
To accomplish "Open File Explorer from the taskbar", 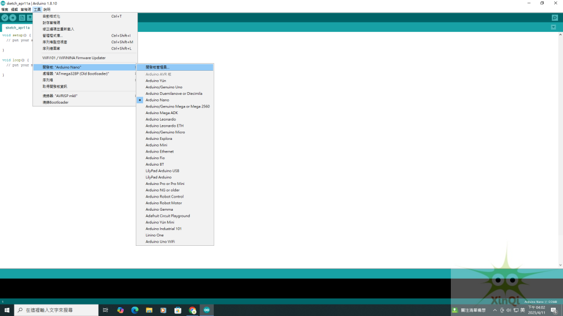I will point(149,311).
